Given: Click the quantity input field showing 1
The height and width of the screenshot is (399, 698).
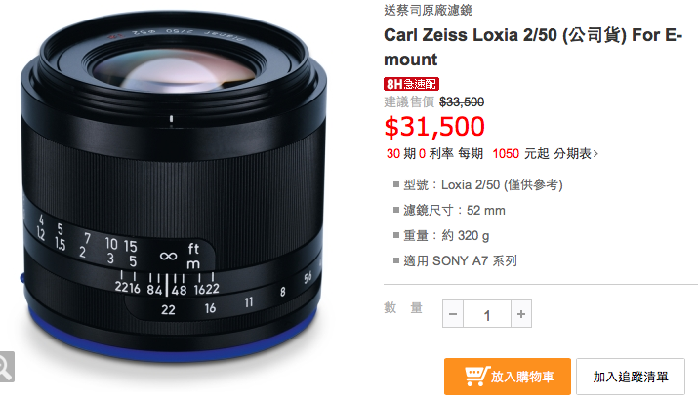Looking at the screenshot, I should pyautogui.click(x=487, y=314).
